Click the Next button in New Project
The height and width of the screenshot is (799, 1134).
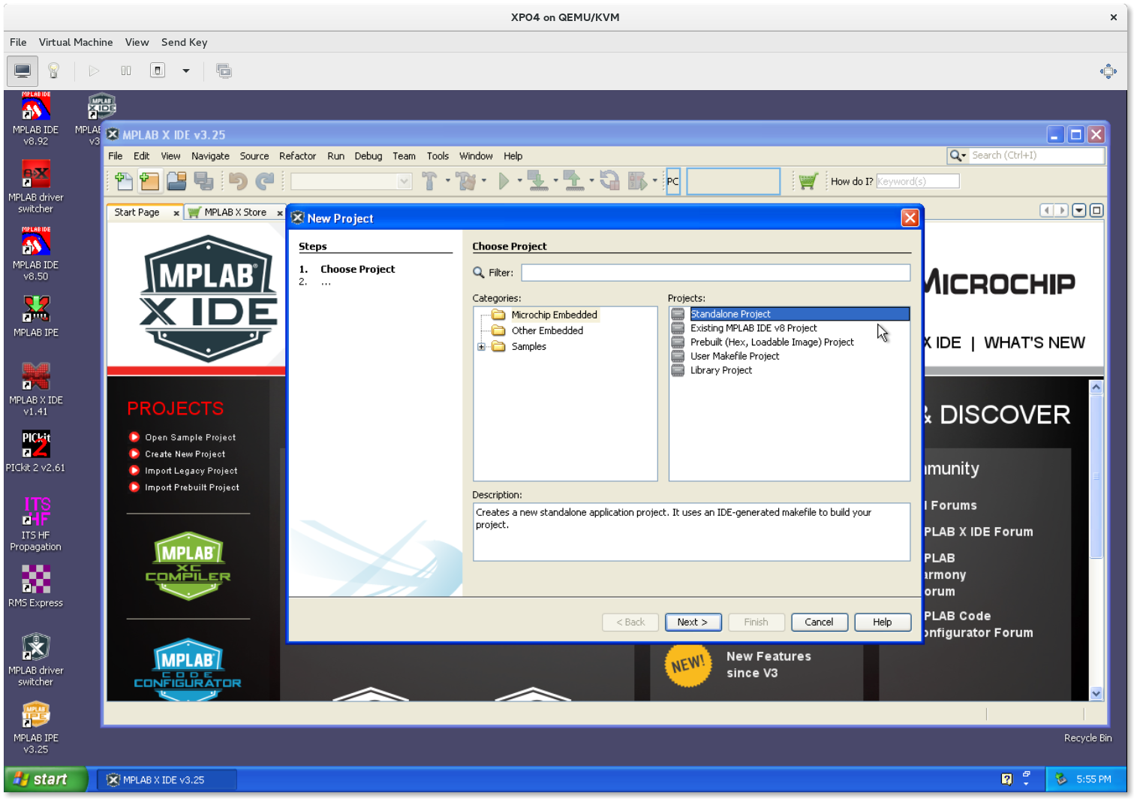692,622
